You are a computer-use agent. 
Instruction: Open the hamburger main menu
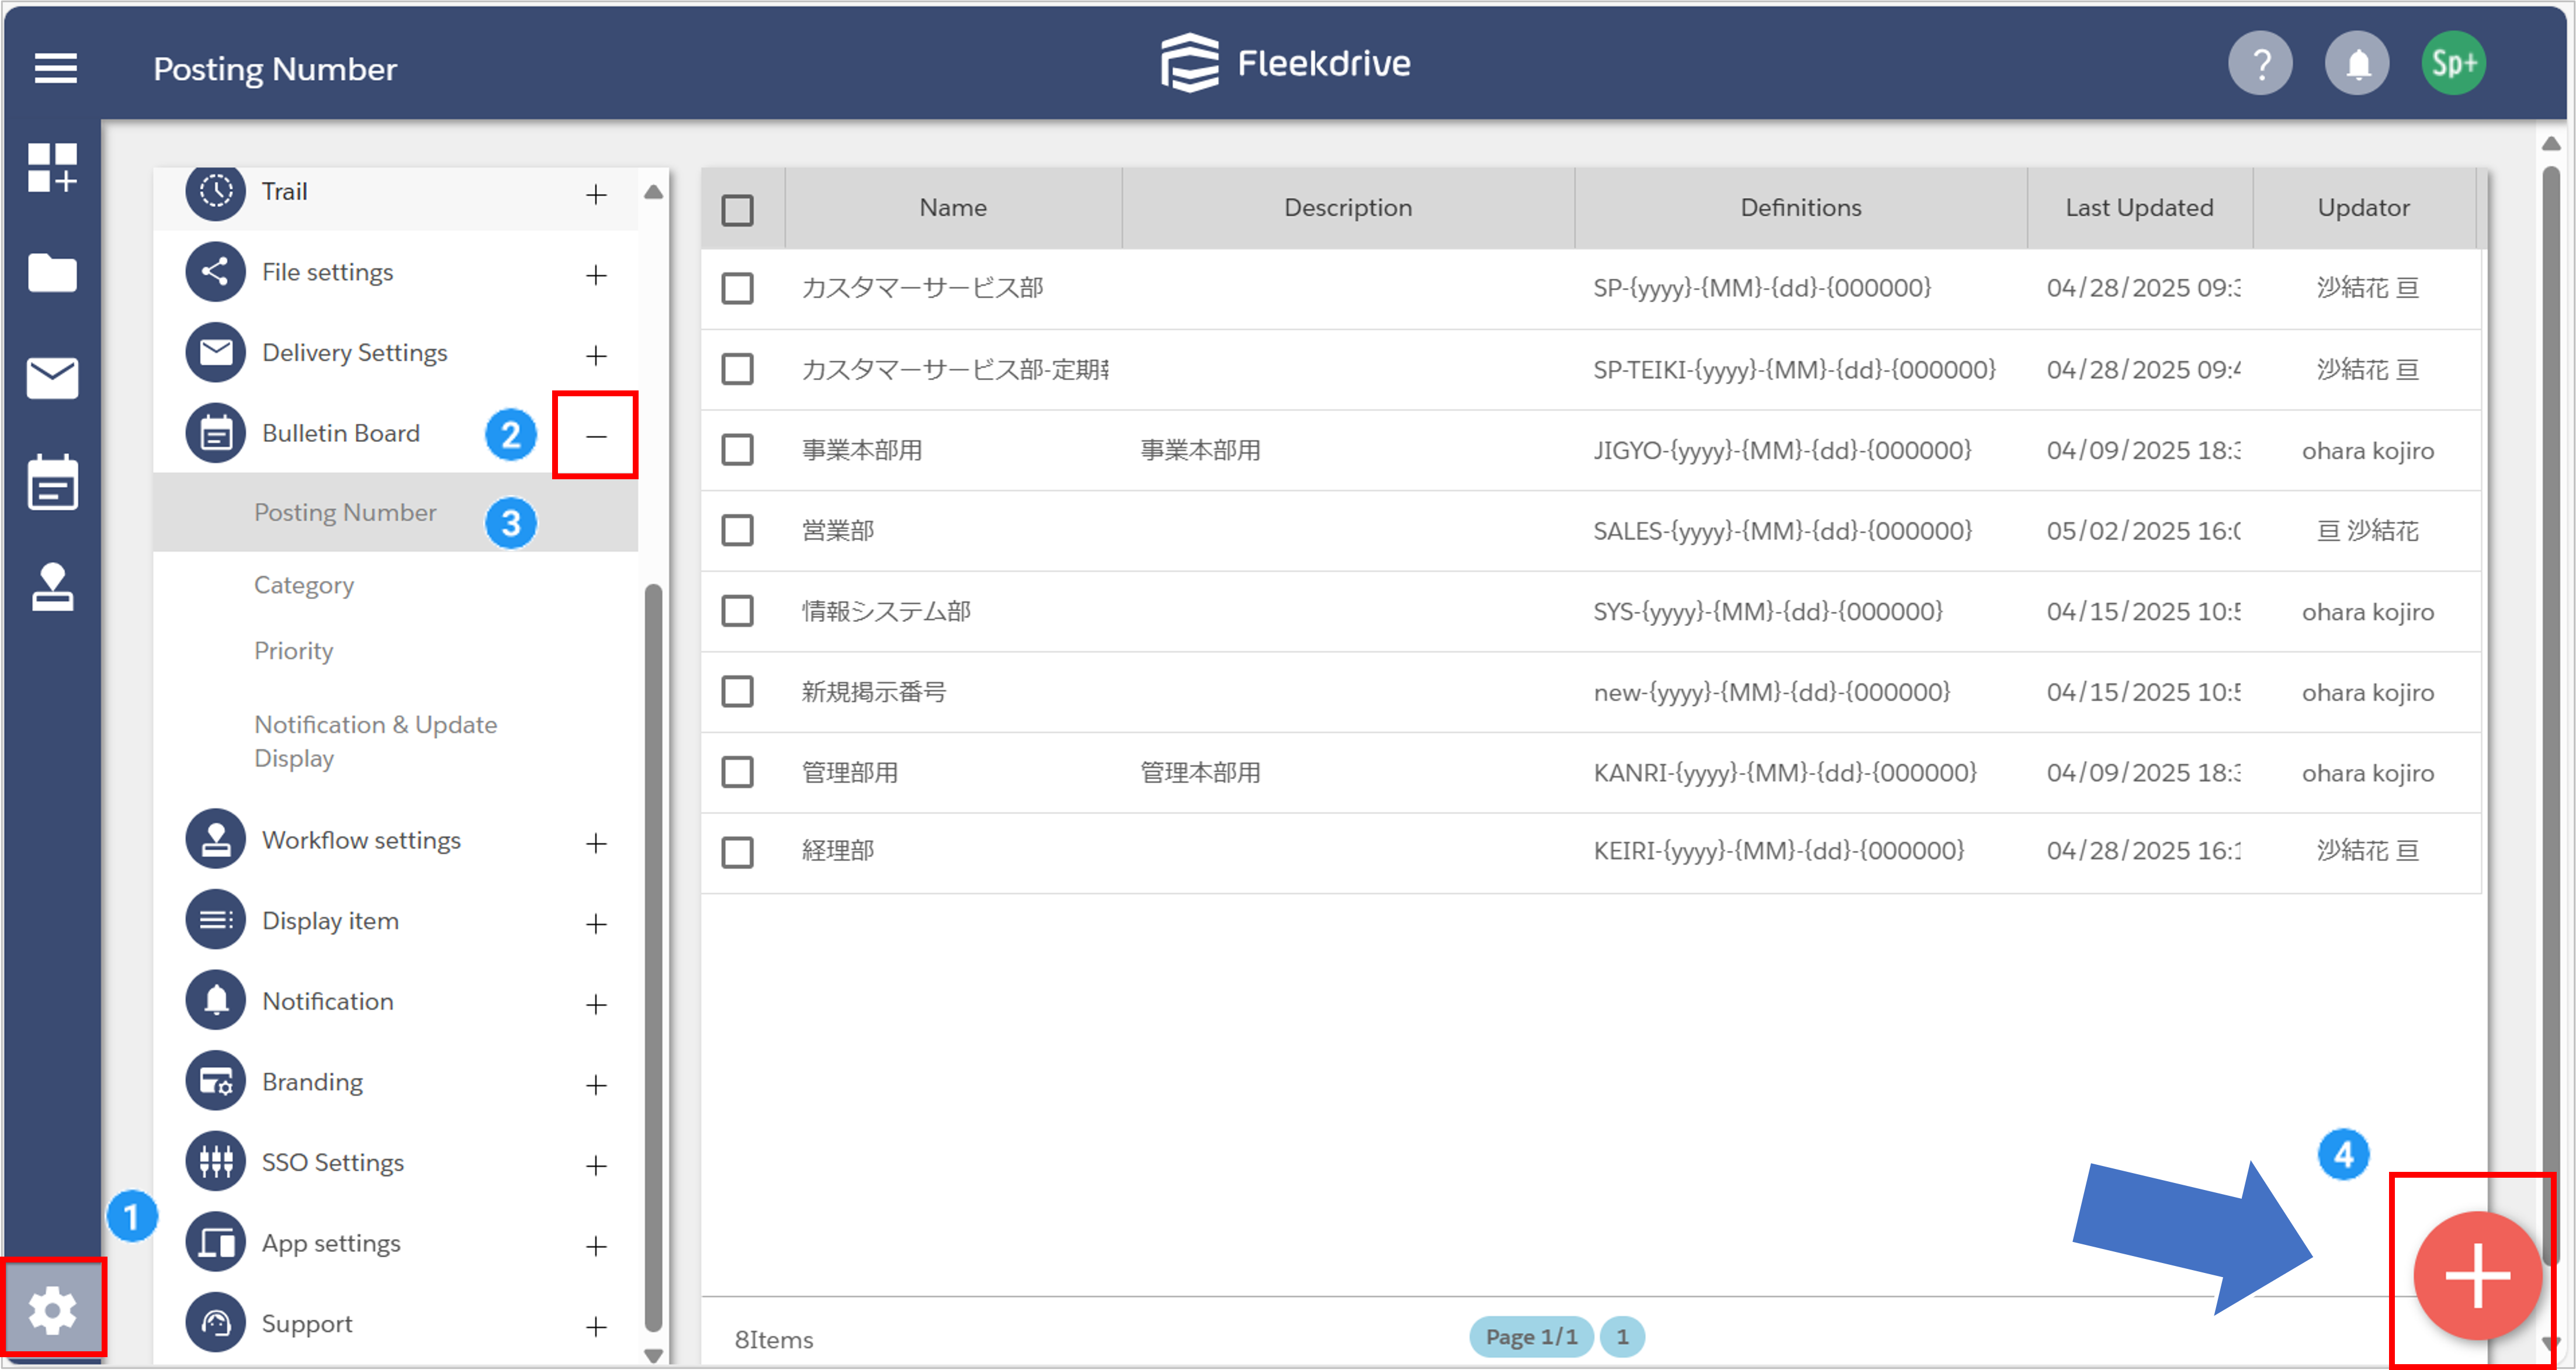[x=55, y=68]
